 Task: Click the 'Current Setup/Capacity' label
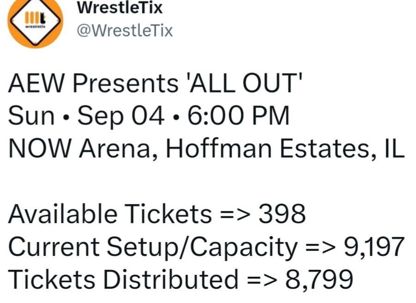tap(153, 247)
